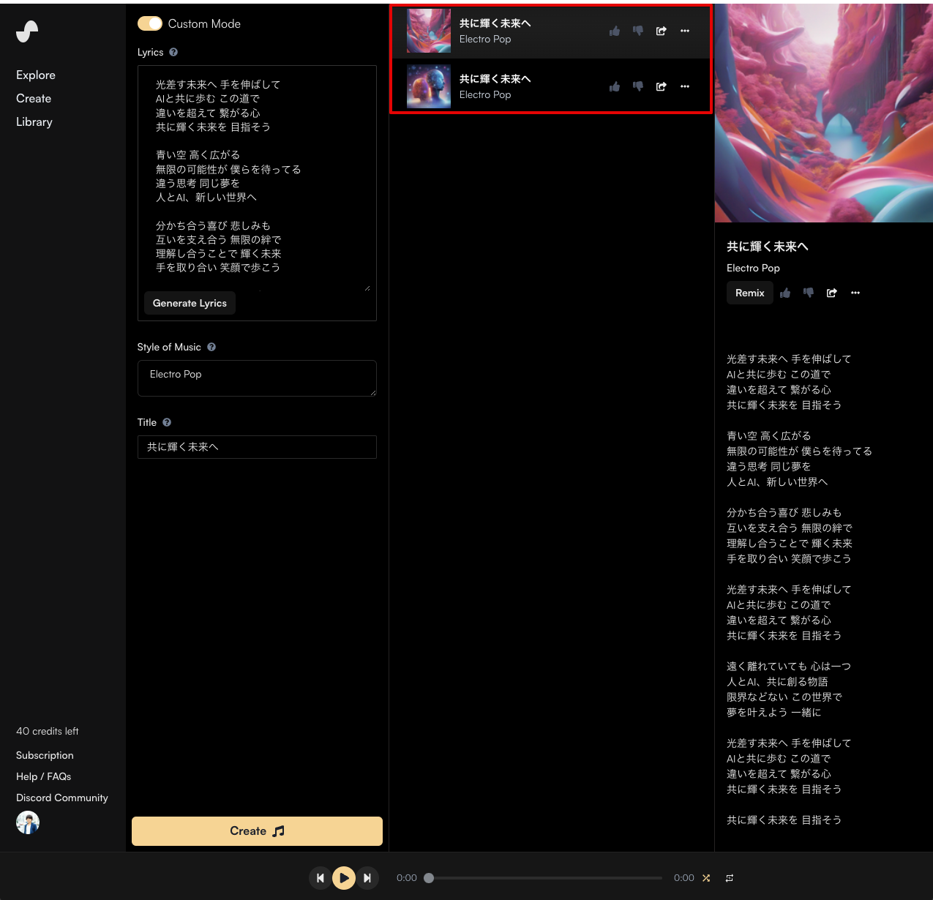Image resolution: width=933 pixels, height=900 pixels.
Task: Enable shuffle playback mode
Action: (x=706, y=878)
